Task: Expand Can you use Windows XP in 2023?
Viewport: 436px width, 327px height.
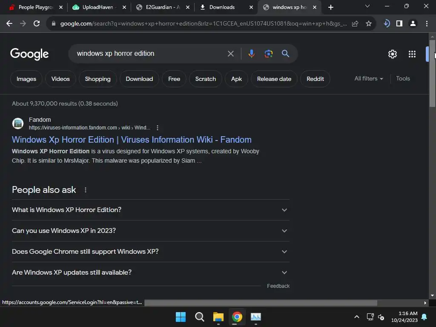Action: (150, 231)
